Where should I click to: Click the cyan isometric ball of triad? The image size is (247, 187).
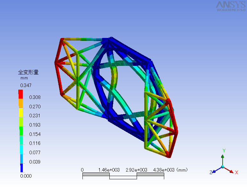[223, 166]
